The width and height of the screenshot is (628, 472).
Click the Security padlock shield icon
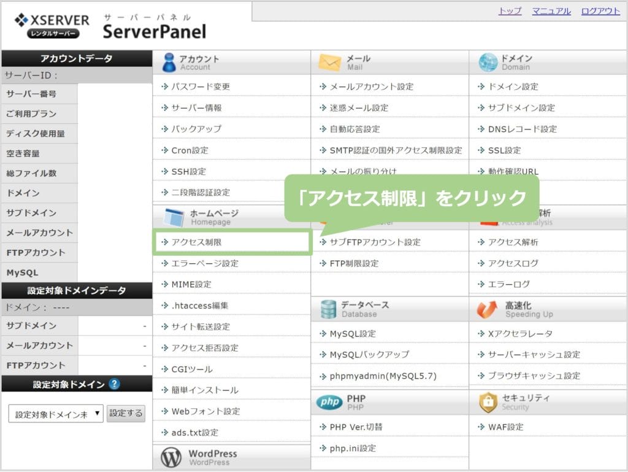(488, 402)
